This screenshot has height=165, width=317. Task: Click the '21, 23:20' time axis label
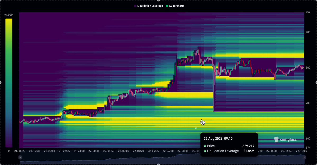tap(79, 151)
